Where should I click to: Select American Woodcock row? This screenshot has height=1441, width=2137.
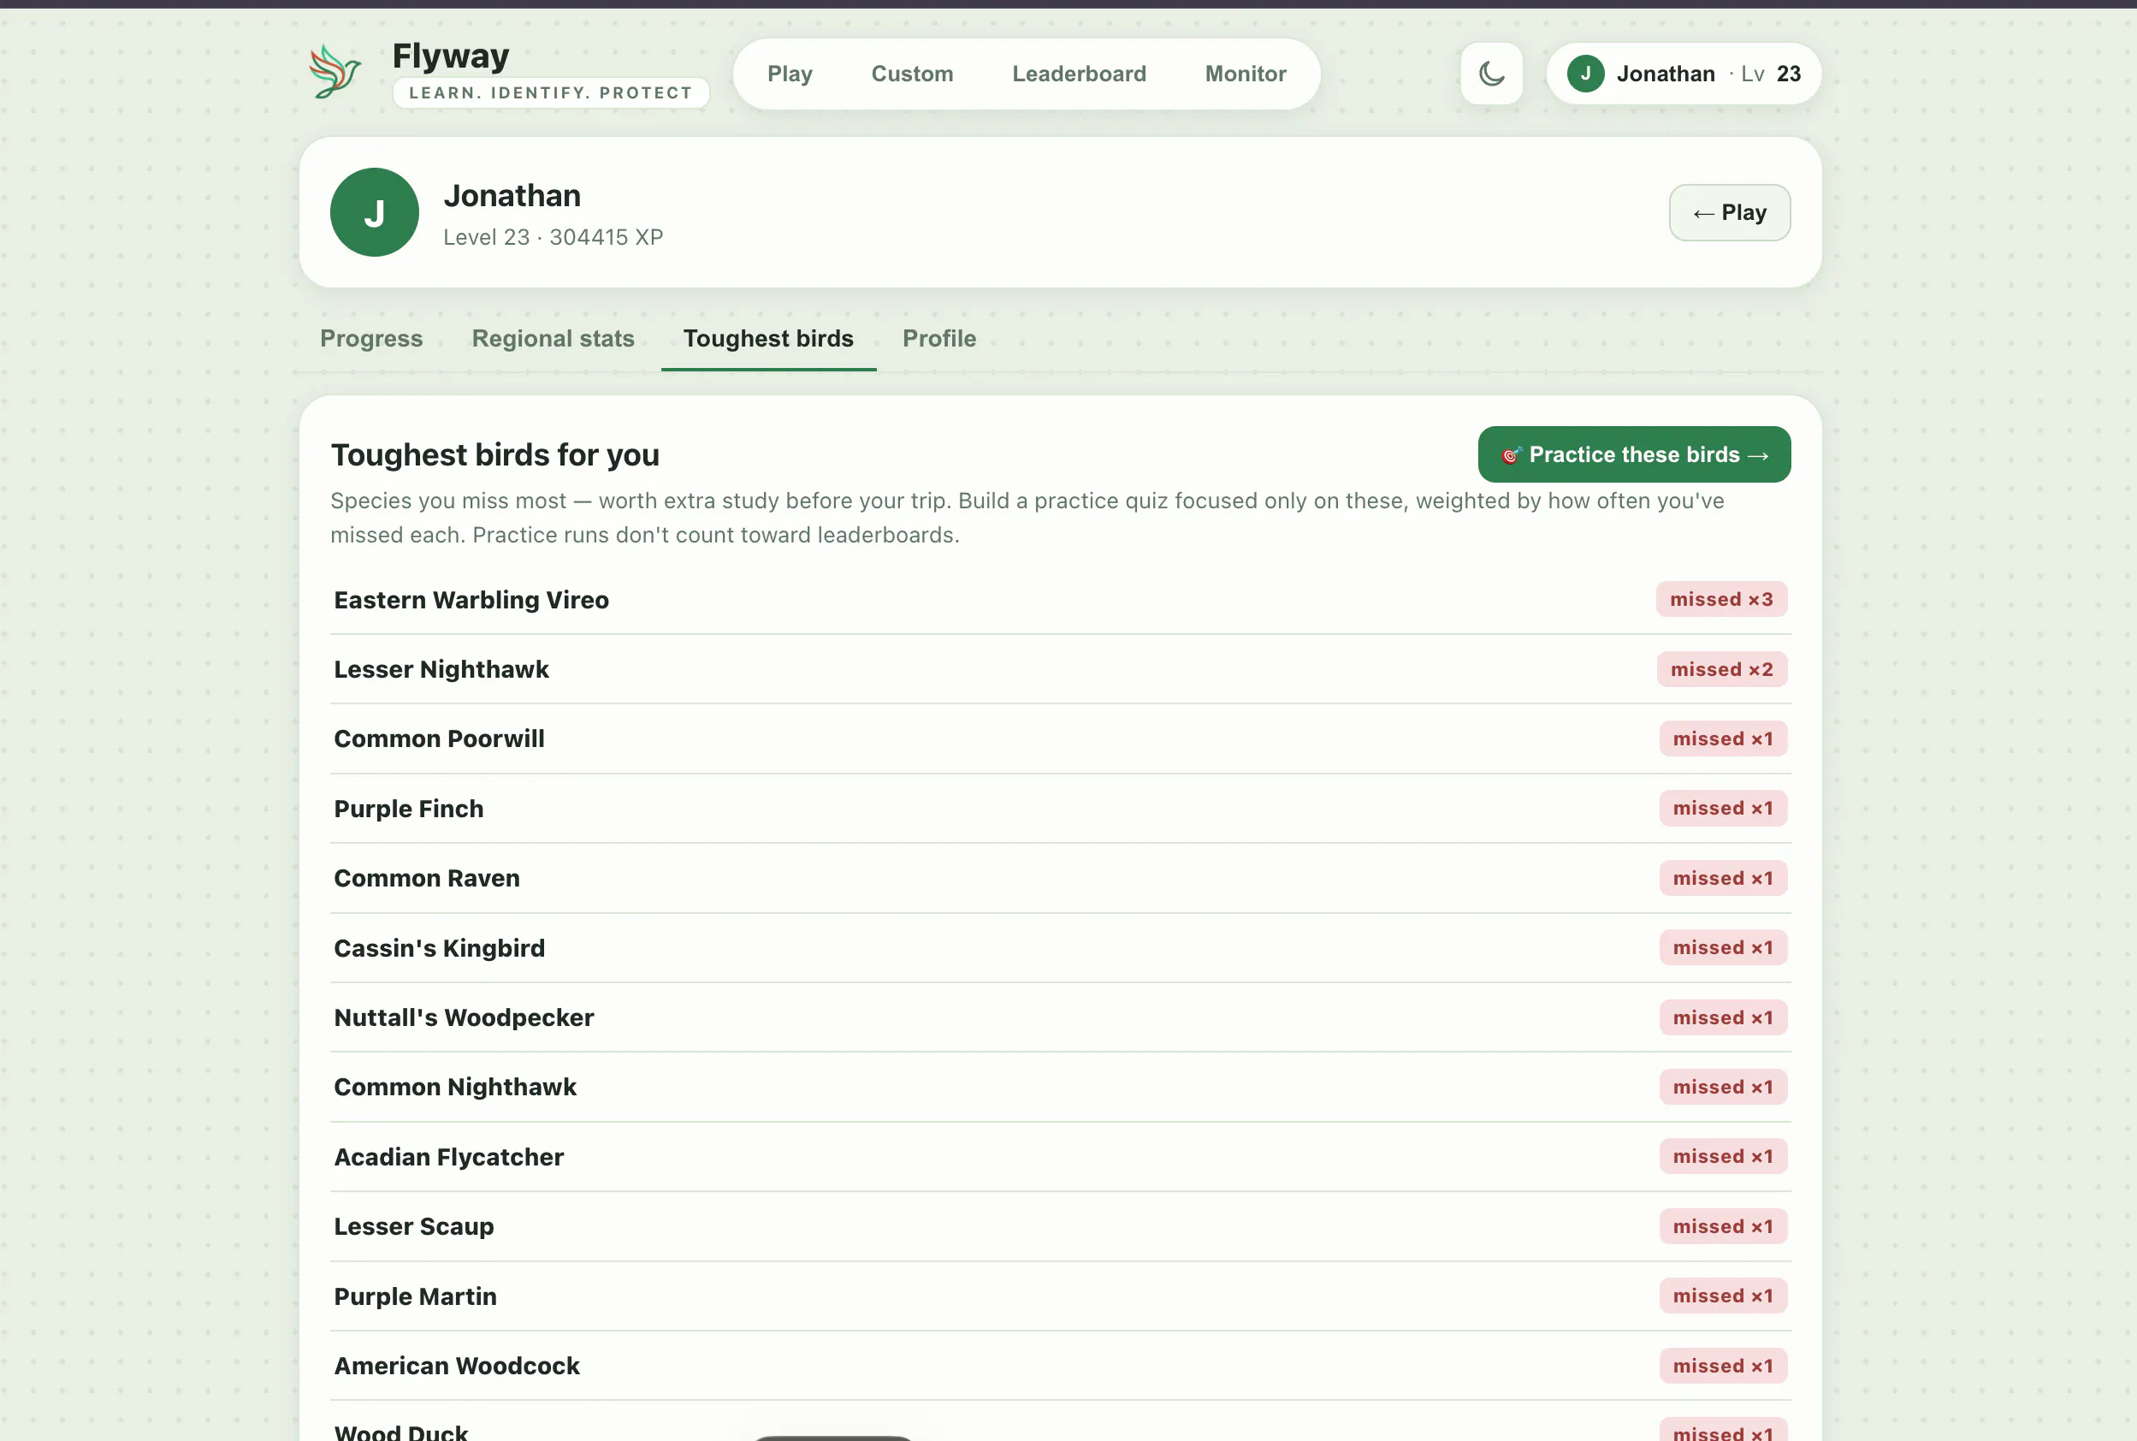click(x=1060, y=1366)
